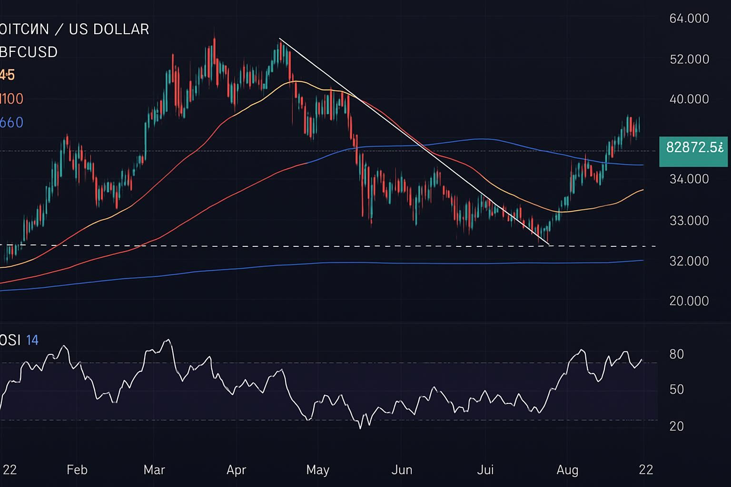Click the dashed horizontal support line

click(286, 245)
